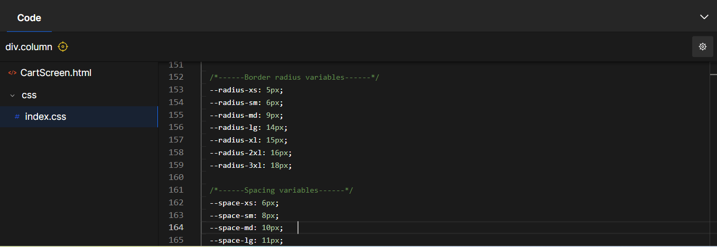Select the index.css file

[x=79, y=117]
